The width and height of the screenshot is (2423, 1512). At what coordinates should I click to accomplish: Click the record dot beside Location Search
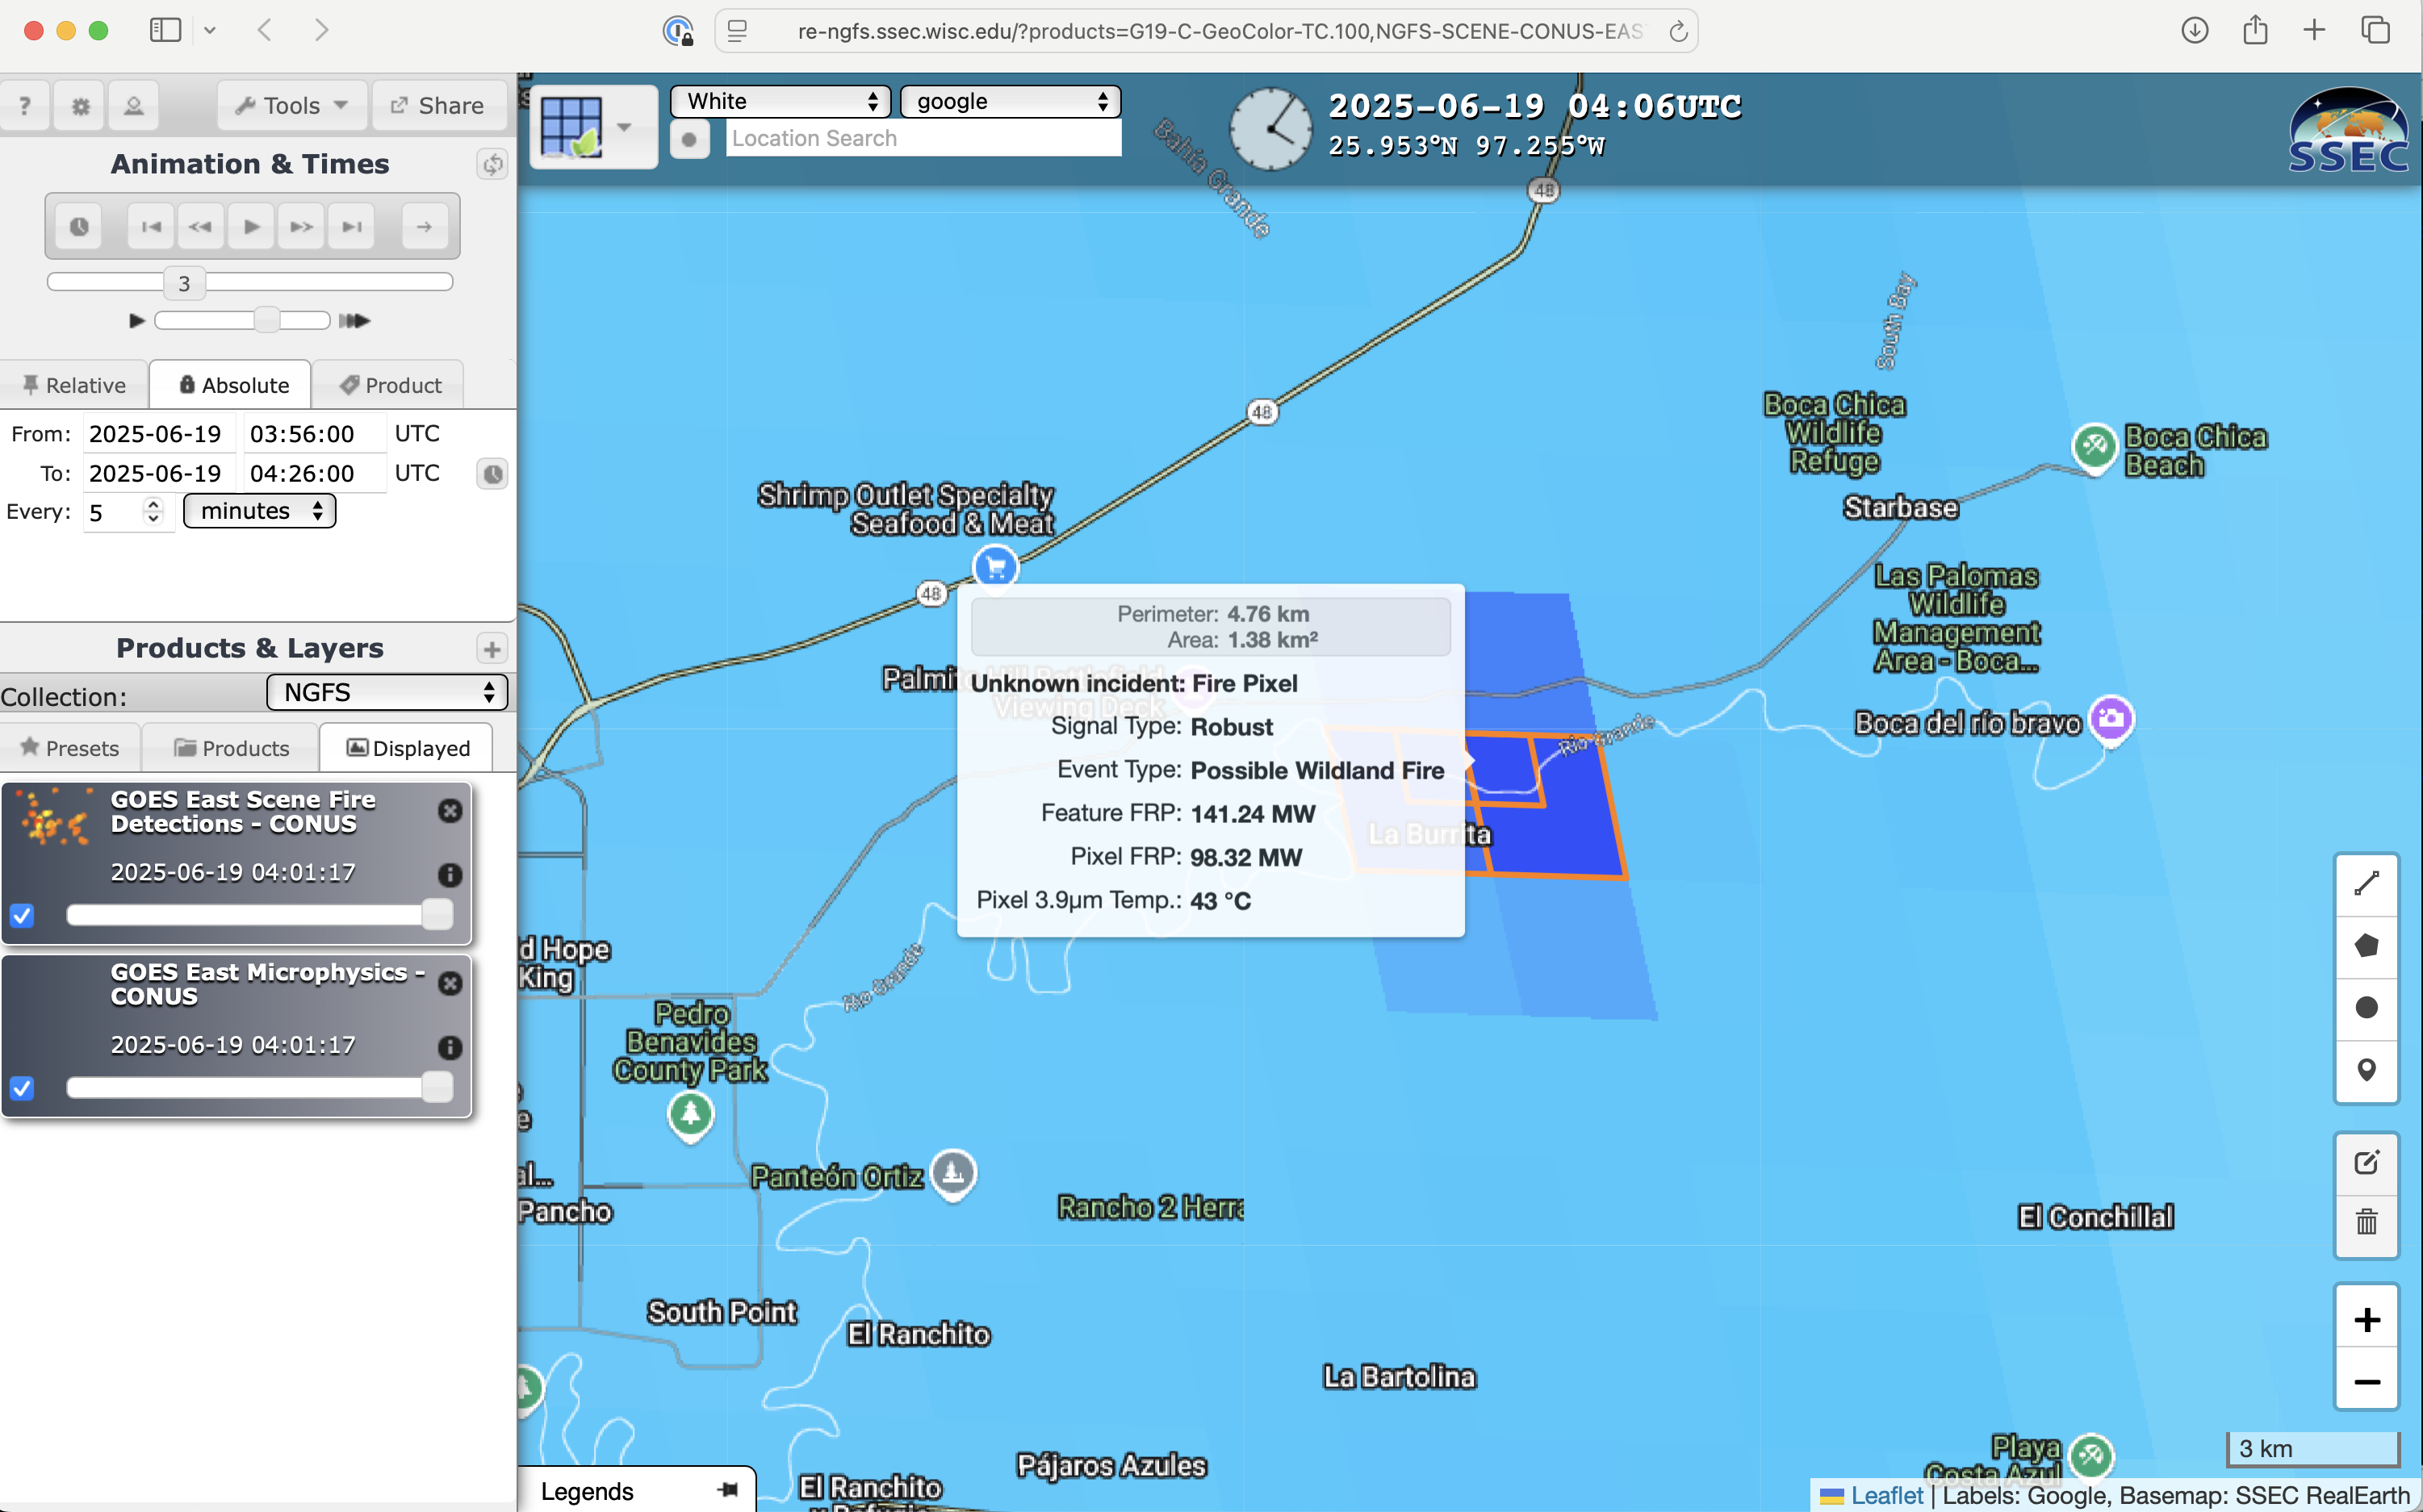(689, 139)
